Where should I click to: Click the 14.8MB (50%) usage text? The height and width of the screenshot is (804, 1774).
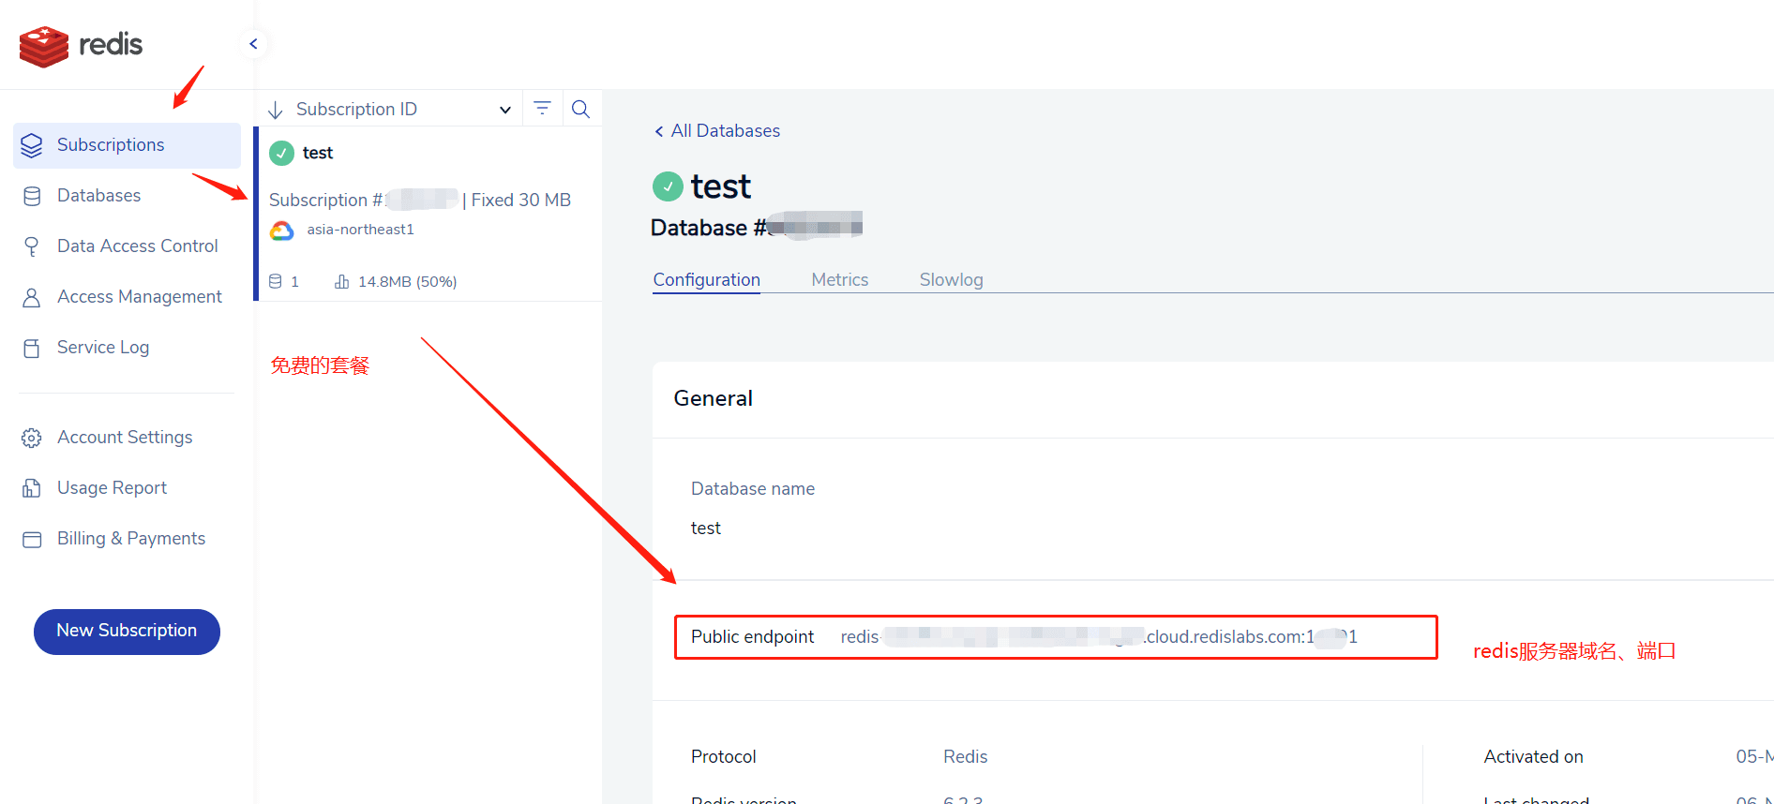coord(407,282)
